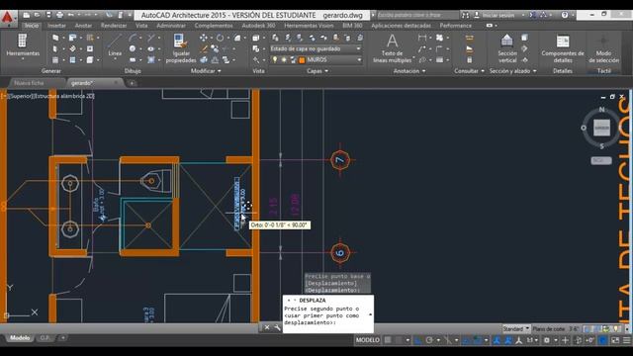633x356 pixels.
Task: Toggle clean screen icon in status bar
Action: point(615,340)
